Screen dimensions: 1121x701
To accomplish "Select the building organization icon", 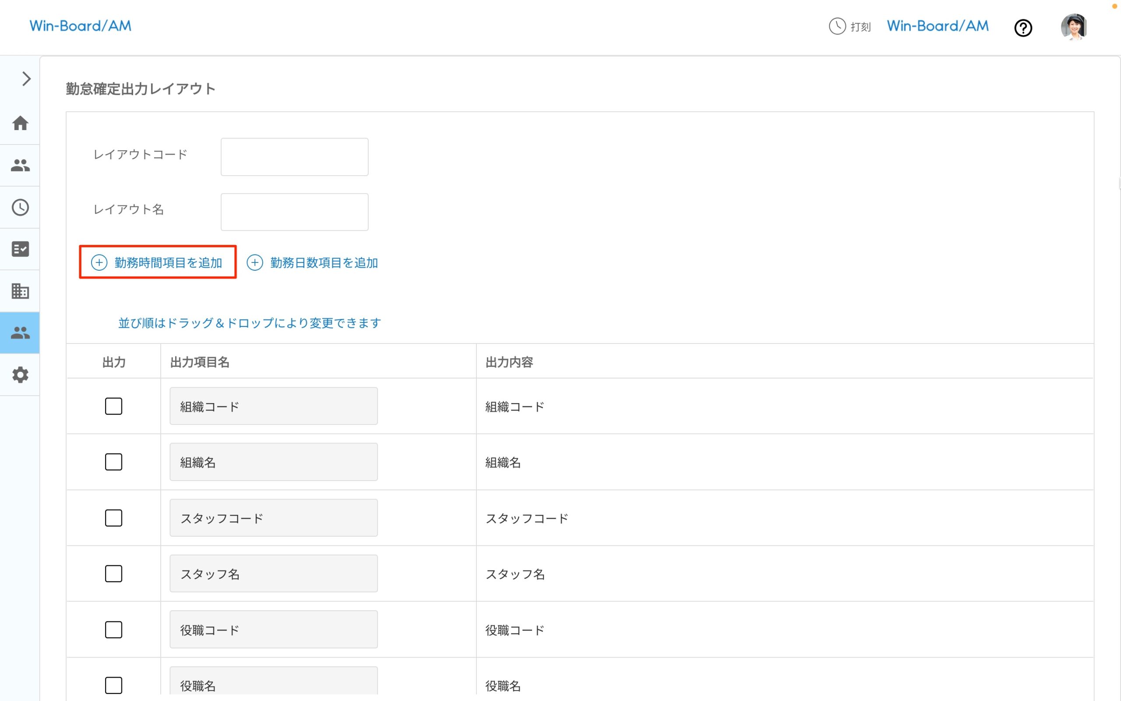I will (20, 290).
